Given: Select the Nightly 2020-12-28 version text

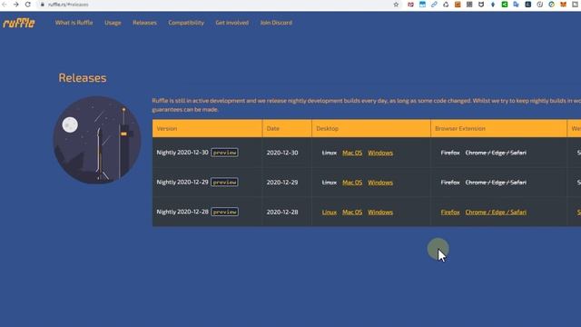Looking at the screenshot, I should (182, 212).
